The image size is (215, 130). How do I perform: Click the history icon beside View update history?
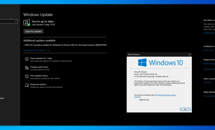point(27,77)
